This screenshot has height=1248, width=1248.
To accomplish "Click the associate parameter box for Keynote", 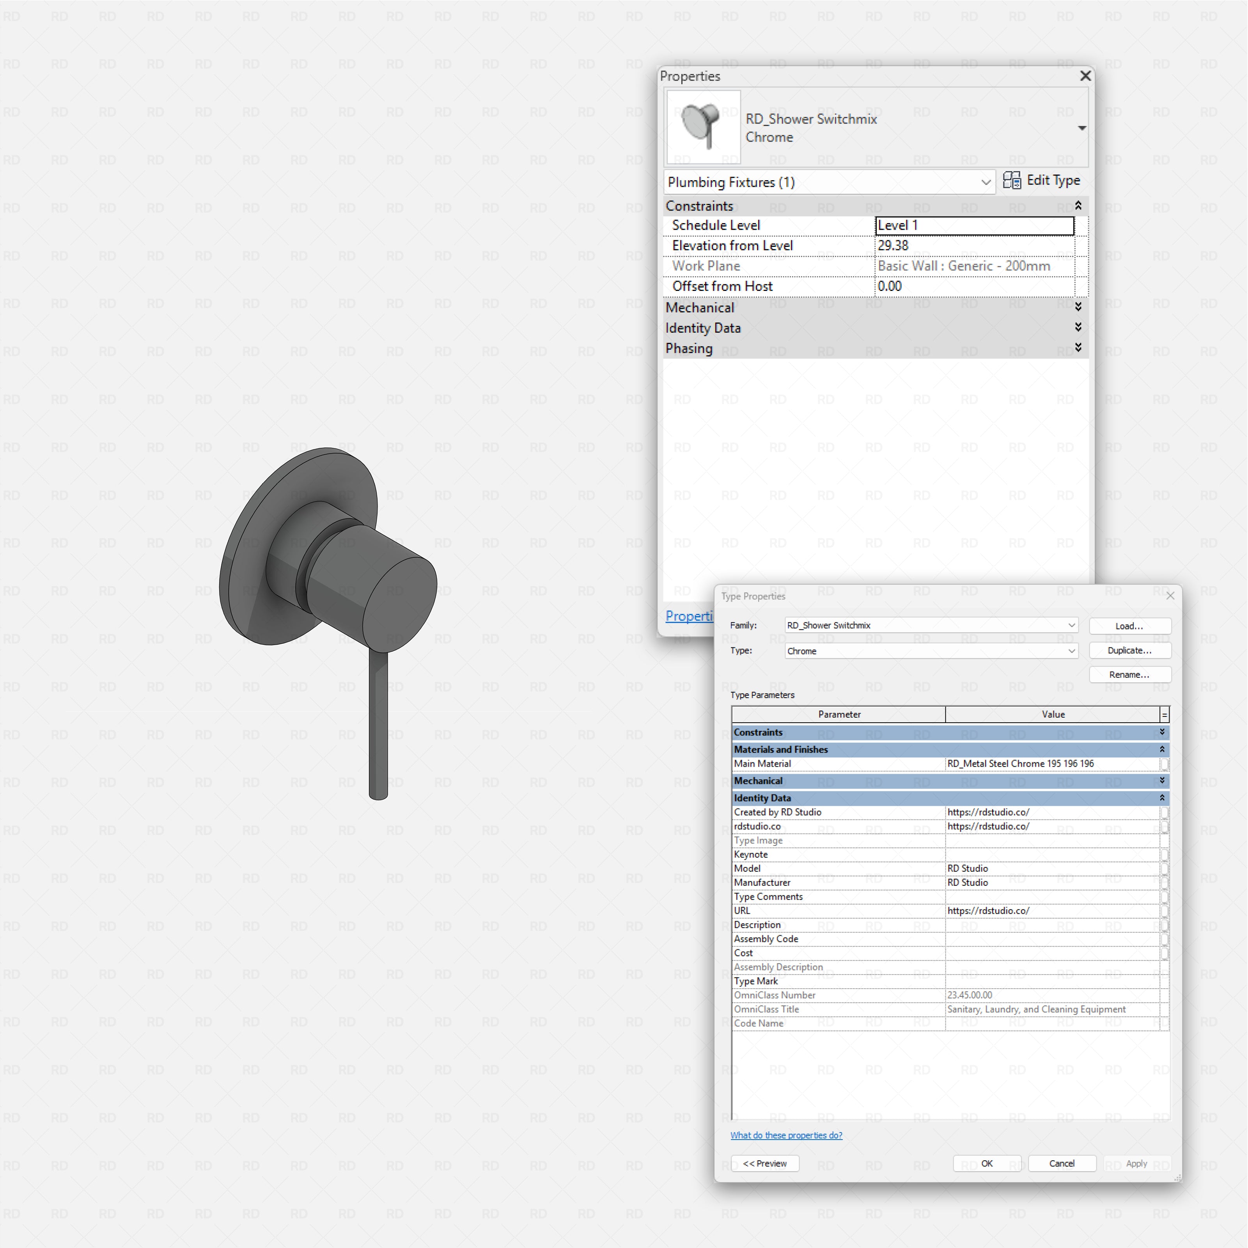I will click(1164, 855).
